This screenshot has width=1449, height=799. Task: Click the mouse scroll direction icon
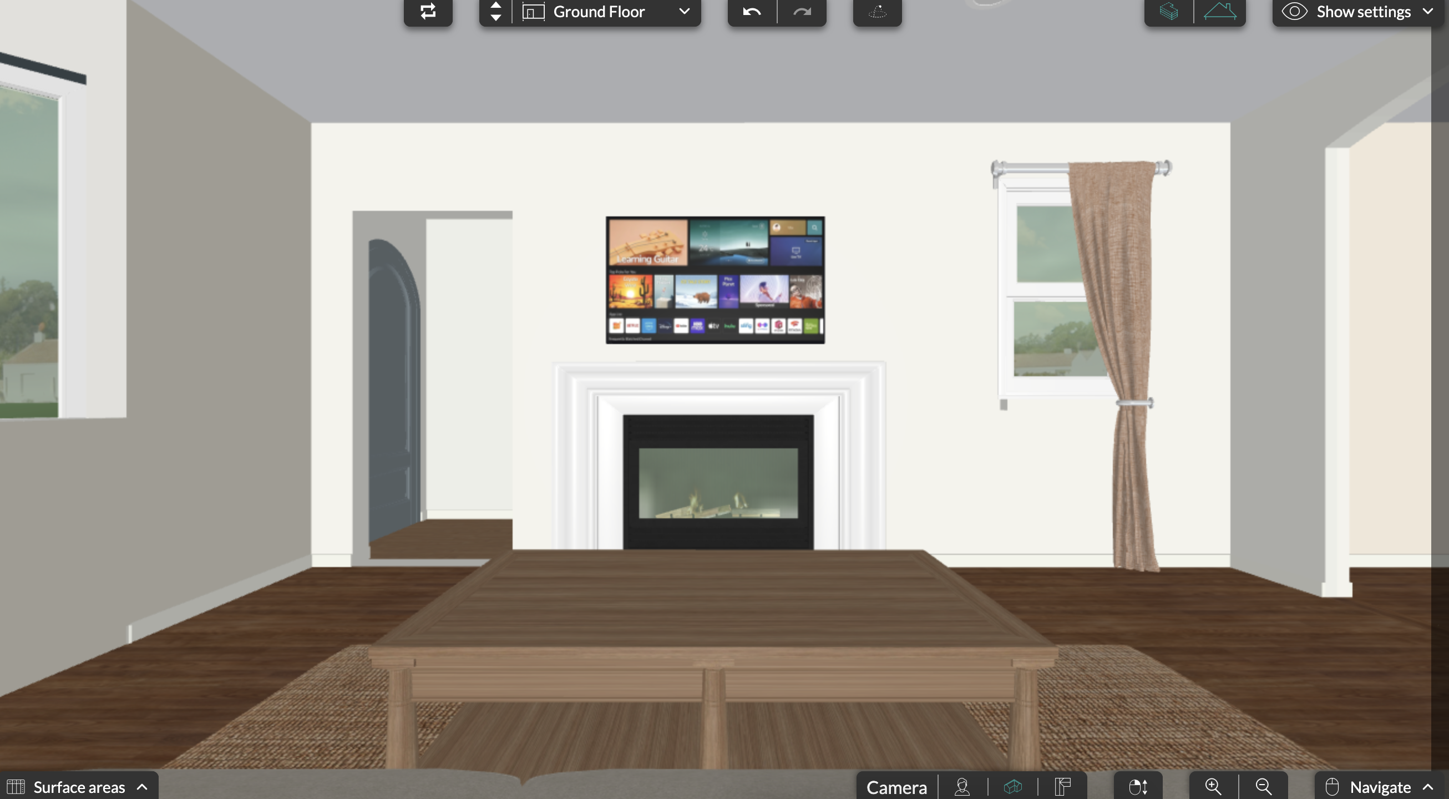[1138, 787]
